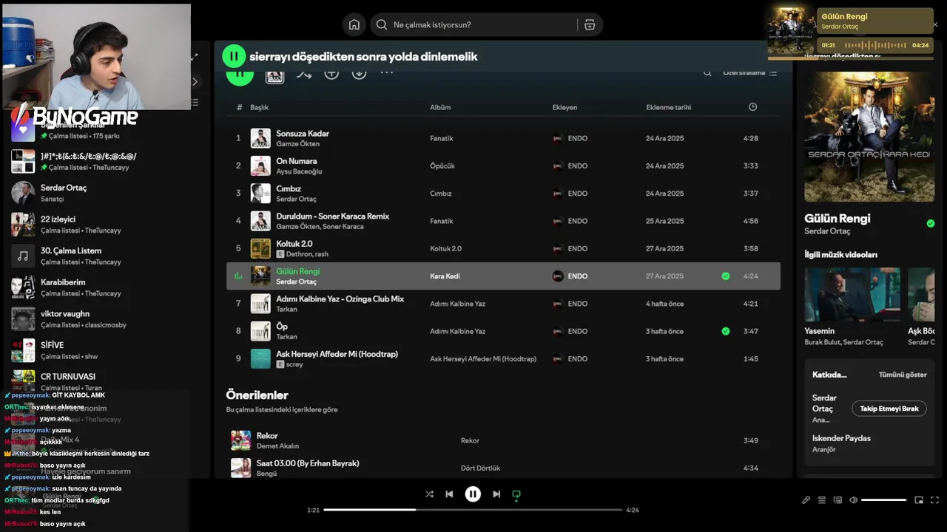The image size is (947, 532).
Task: Toggle repeat mode in player bar
Action: (516, 495)
